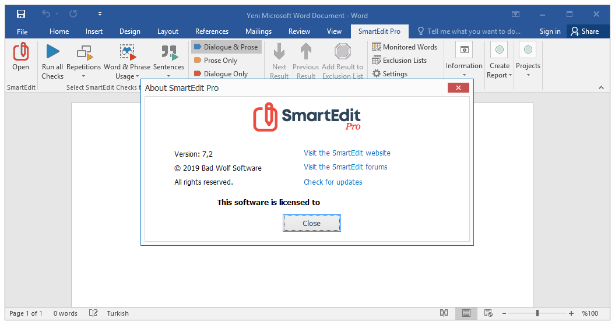Switch to the Layout tab
This screenshot has width=615, height=325.
coord(168,31)
